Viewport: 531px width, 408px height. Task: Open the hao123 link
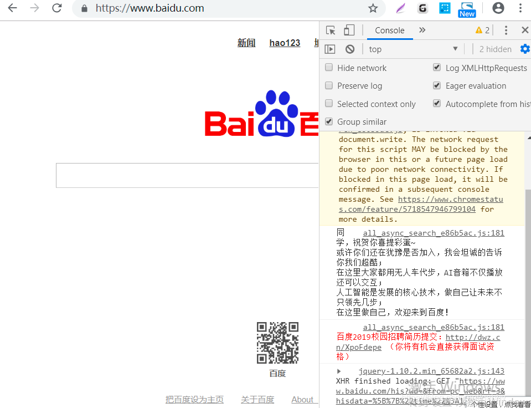click(285, 43)
